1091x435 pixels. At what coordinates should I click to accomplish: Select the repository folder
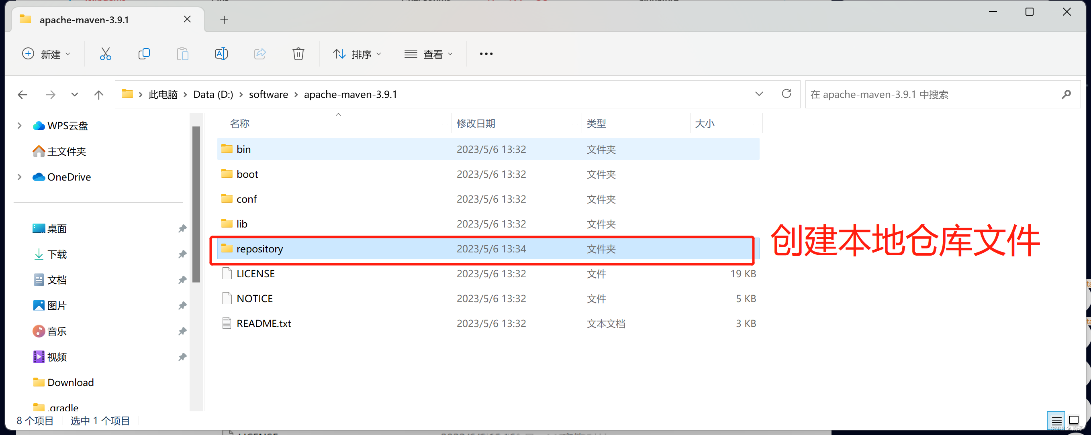pyautogui.click(x=259, y=249)
